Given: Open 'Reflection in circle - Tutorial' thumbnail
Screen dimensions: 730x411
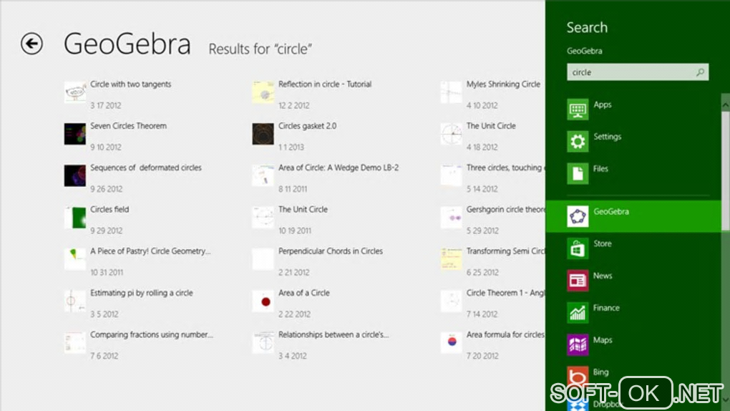Looking at the screenshot, I should 263,92.
